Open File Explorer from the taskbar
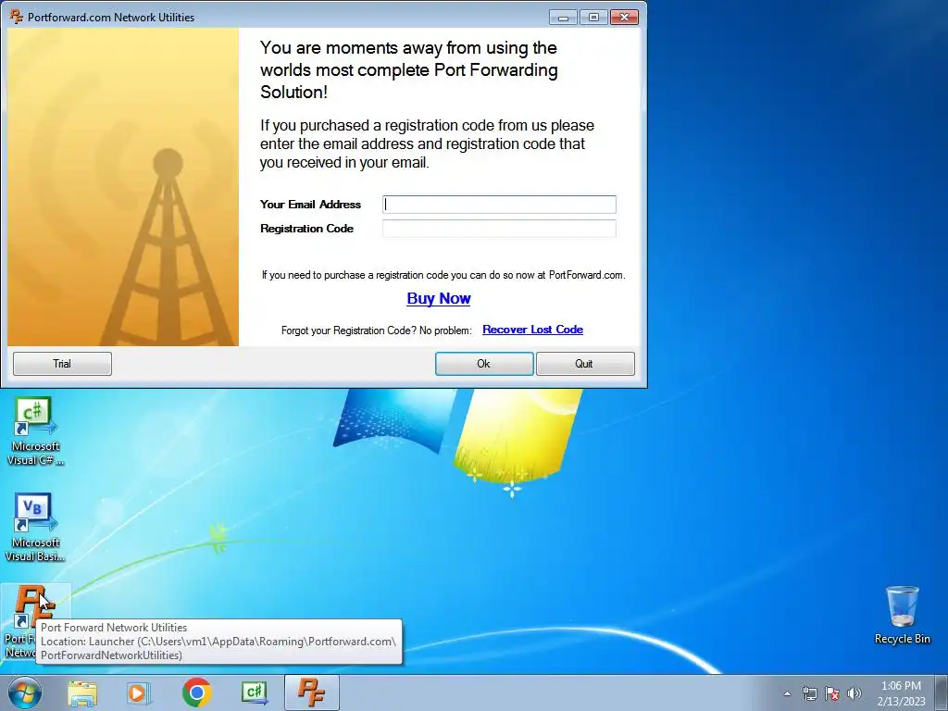Image resolution: width=948 pixels, height=711 pixels. [x=82, y=692]
